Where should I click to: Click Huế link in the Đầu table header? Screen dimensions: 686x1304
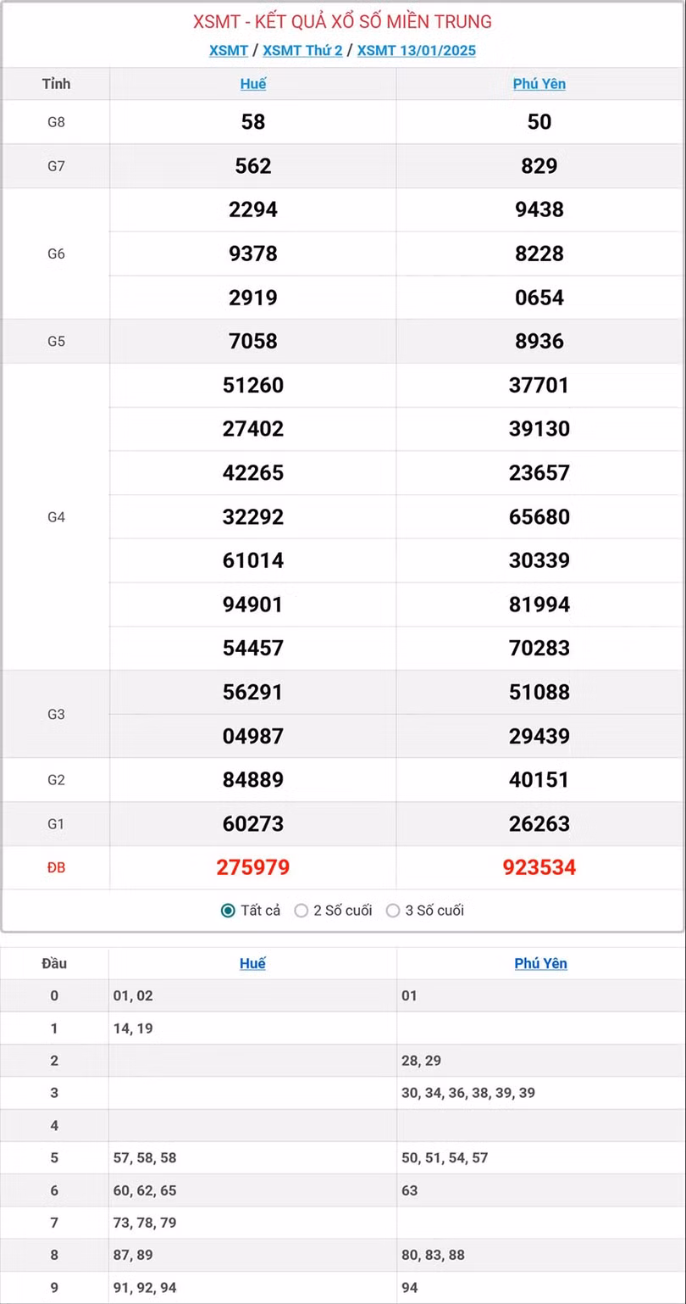[252, 963]
